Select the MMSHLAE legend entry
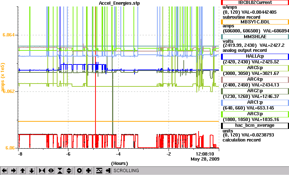The image size is (289, 175). pos(255,37)
